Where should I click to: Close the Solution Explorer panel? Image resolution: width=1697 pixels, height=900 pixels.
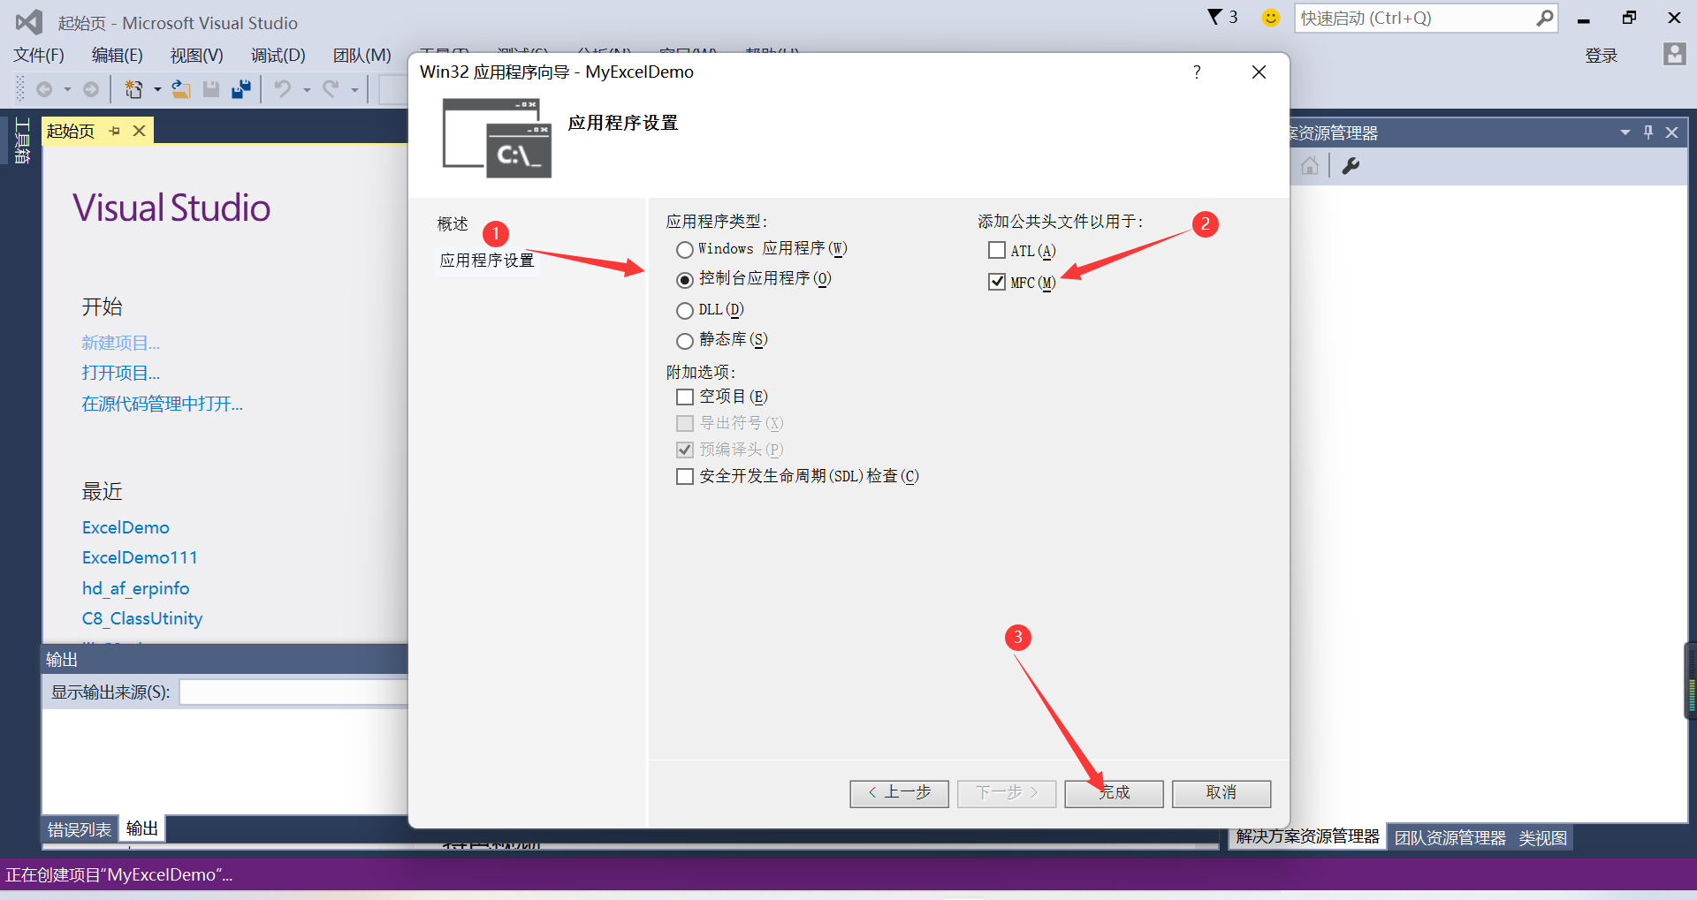[1671, 132]
